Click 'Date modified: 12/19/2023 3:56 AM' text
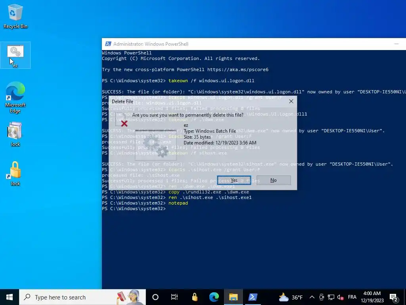 pos(220,143)
